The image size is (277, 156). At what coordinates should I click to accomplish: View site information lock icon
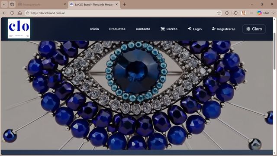[x=28, y=13]
